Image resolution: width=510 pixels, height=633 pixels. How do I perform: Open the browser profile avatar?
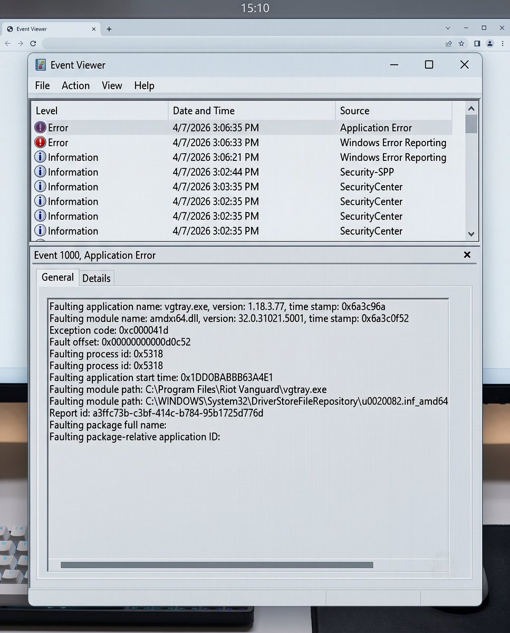coord(490,44)
